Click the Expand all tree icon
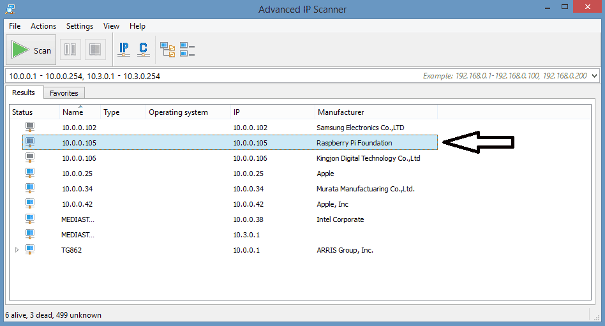 pyautogui.click(x=167, y=50)
